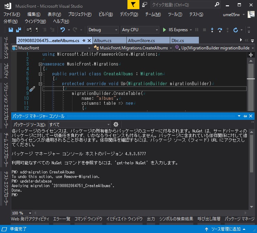Close the Package Manager Console panel
This screenshot has width=257, height=233.
pos(251,116)
